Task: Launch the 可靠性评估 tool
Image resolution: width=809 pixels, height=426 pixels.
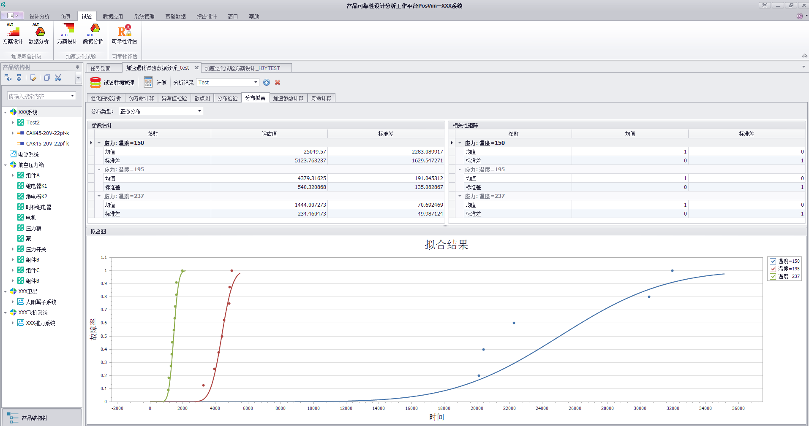Action: [124, 34]
